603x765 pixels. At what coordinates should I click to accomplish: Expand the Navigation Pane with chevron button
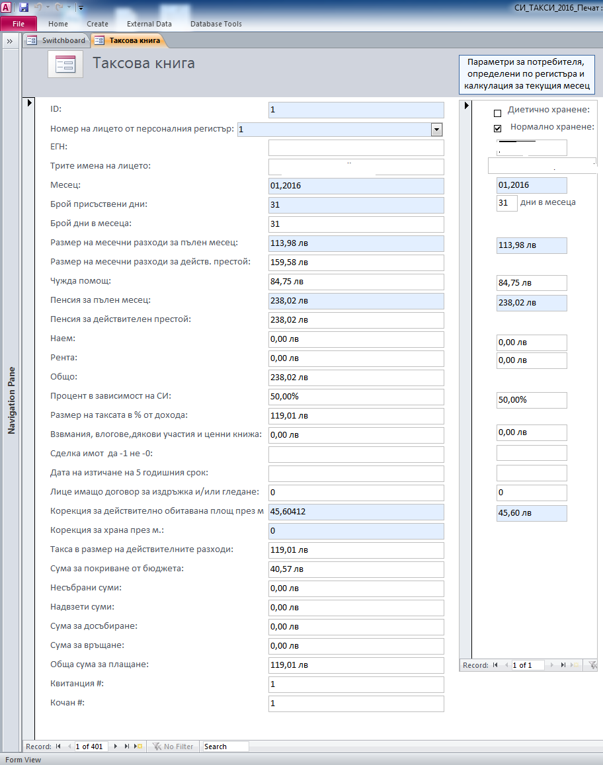11,41
